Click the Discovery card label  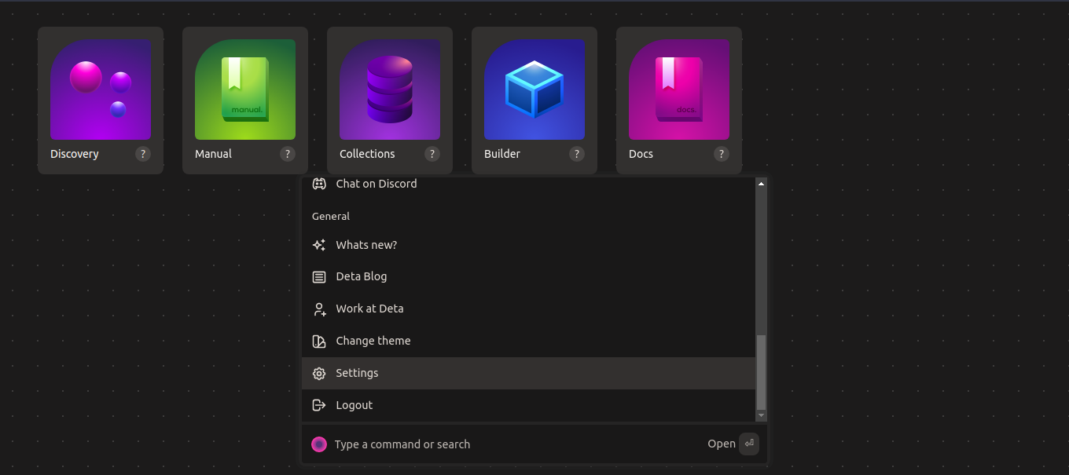pyautogui.click(x=75, y=154)
